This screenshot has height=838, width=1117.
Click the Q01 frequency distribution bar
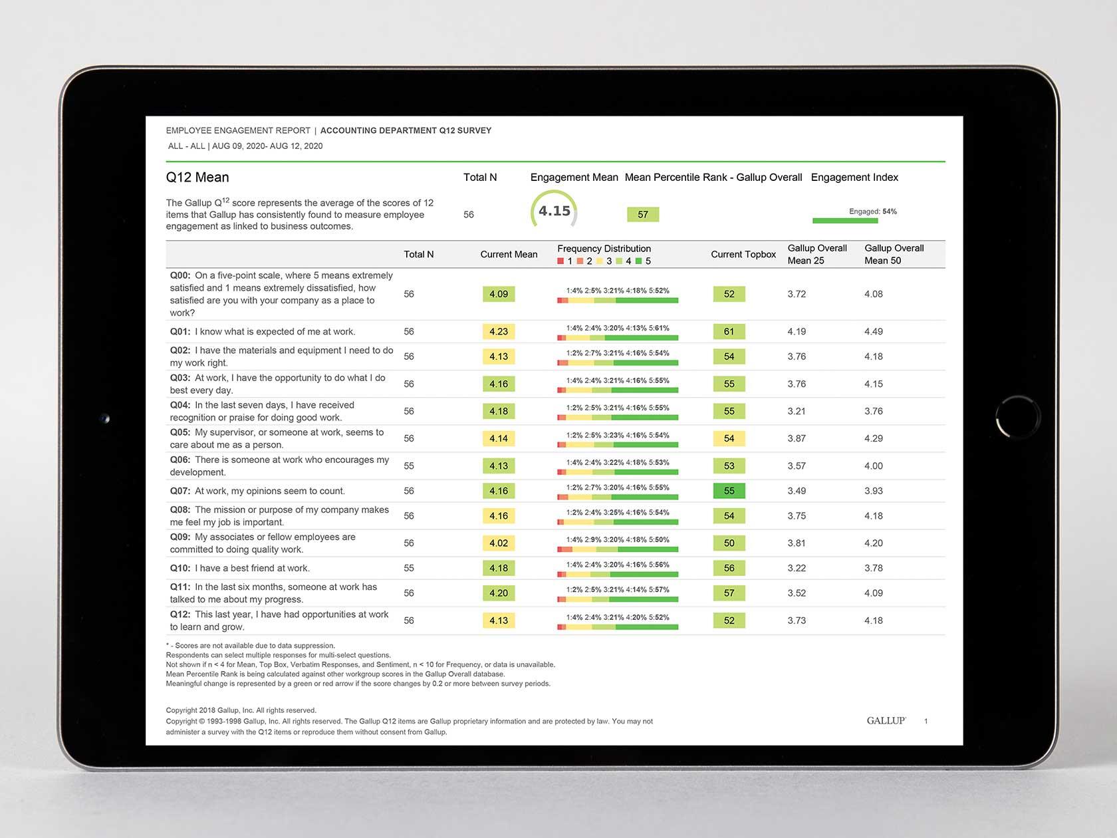pyautogui.click(x=618, y=338)
